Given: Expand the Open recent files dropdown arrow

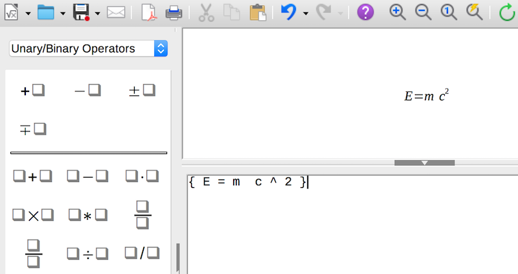Looking at the screenshot, I should (63, 14).
